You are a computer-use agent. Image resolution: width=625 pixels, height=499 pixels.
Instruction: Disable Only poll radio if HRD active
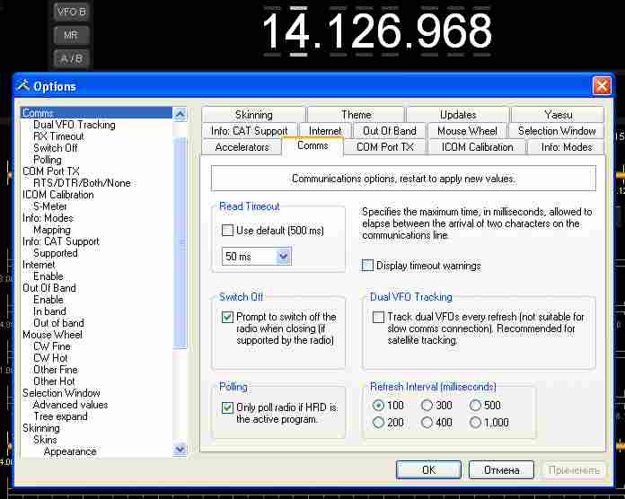[x=227, y=407]
